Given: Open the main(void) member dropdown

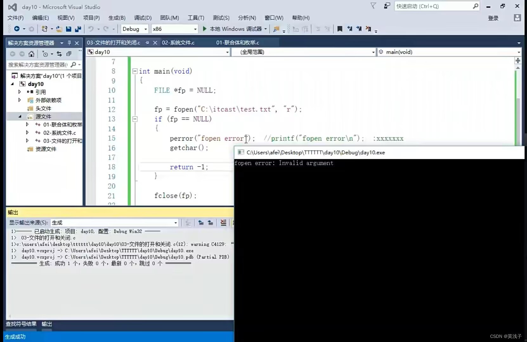Looking at the screenshot, I should click(449, 52).
